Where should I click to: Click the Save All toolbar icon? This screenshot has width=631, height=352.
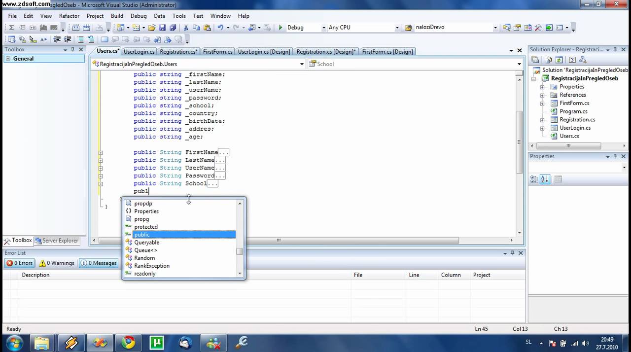pos(173,28)
